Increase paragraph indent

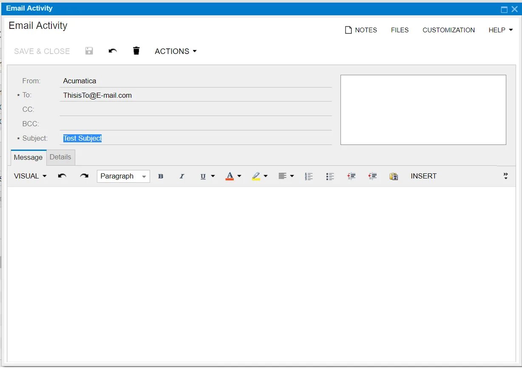352,176
